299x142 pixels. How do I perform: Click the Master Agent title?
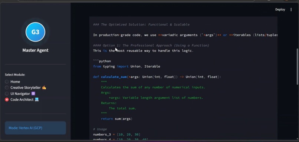click(36, 50)
